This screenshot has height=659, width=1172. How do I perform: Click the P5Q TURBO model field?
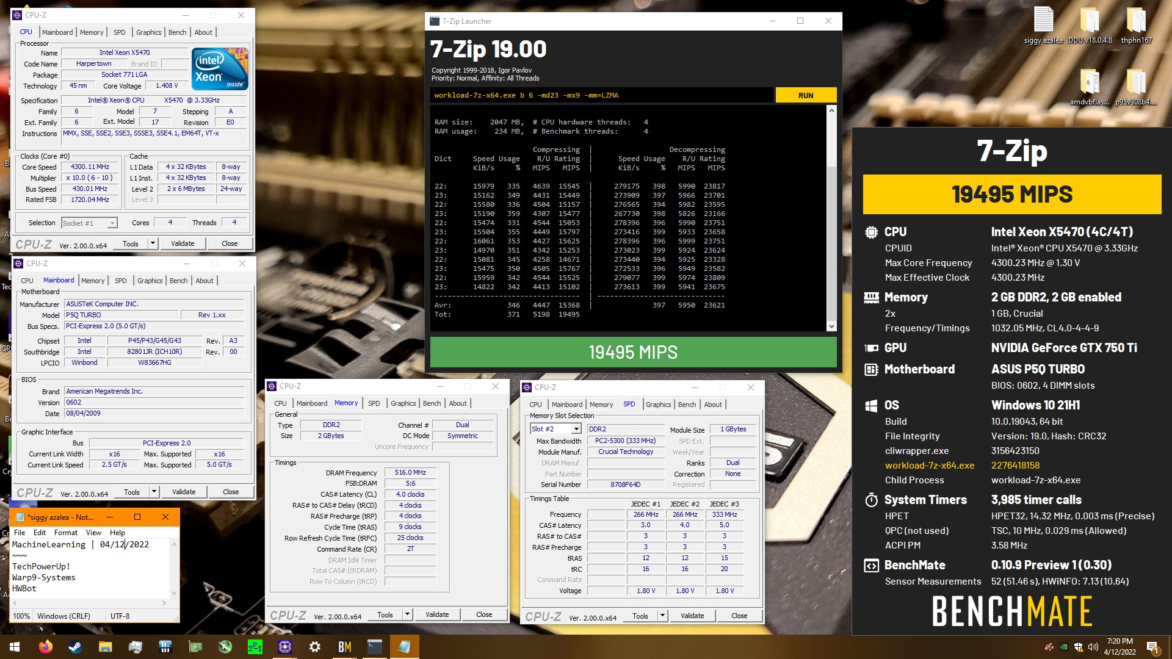click(122, 315)
